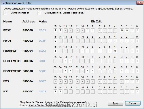144x109 pixels.
Task: Click the FOSC value C303
Action: click(x=42, y=30)
